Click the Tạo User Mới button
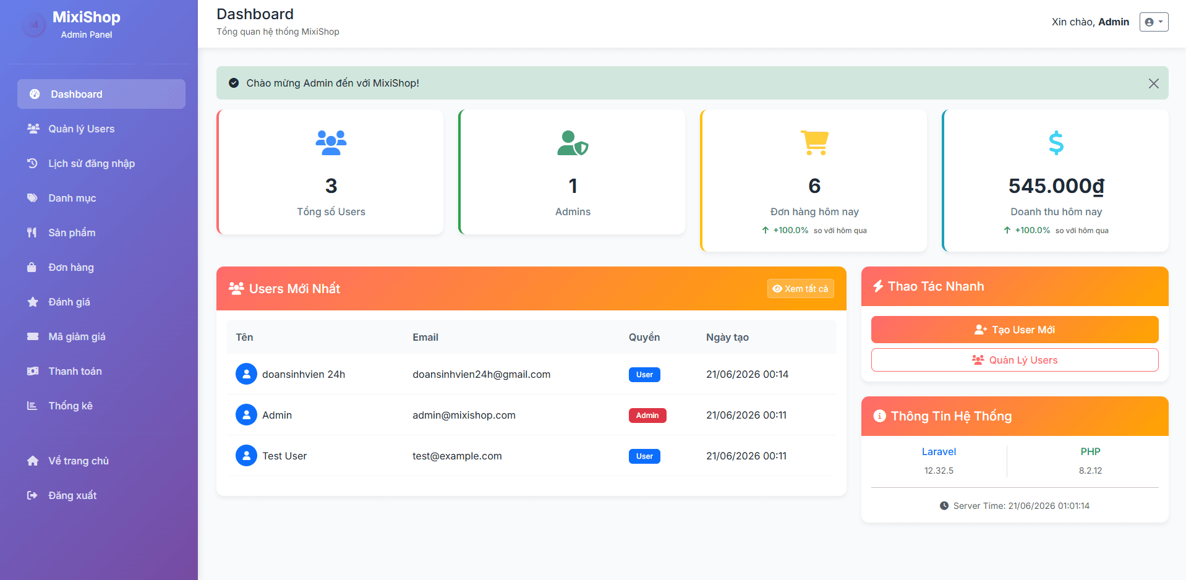1186x580 pixels. pyautogui.click(x=1015, y=330)
